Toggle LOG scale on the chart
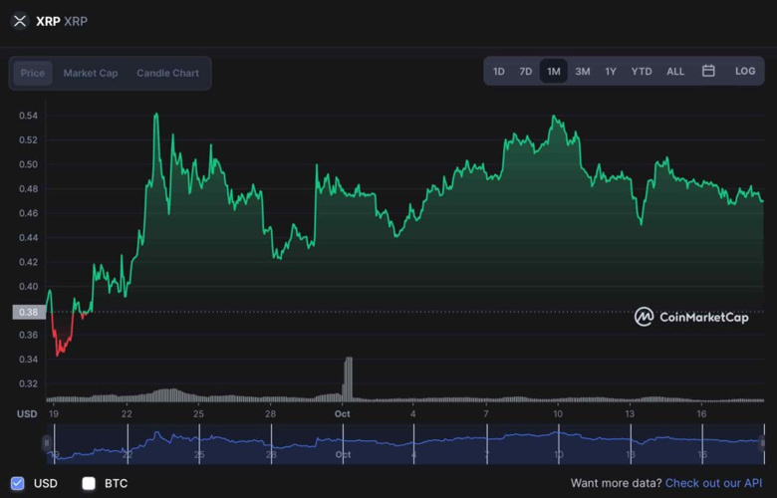 click(x=745, y=71)
